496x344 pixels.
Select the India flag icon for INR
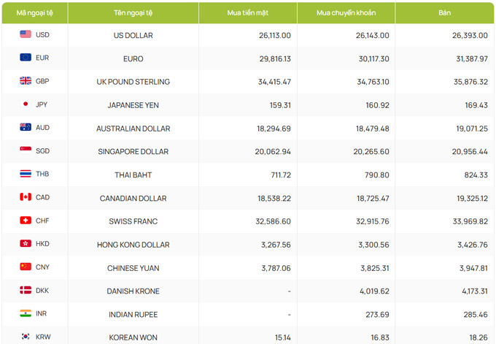pos(26,313)
